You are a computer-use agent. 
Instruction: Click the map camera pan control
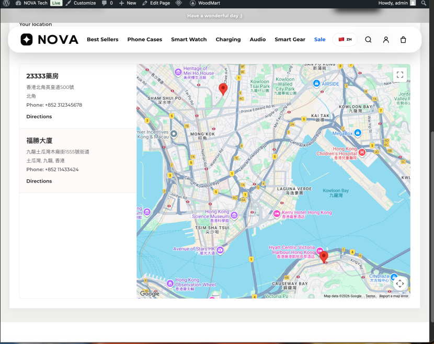click(x=399, y=283)
